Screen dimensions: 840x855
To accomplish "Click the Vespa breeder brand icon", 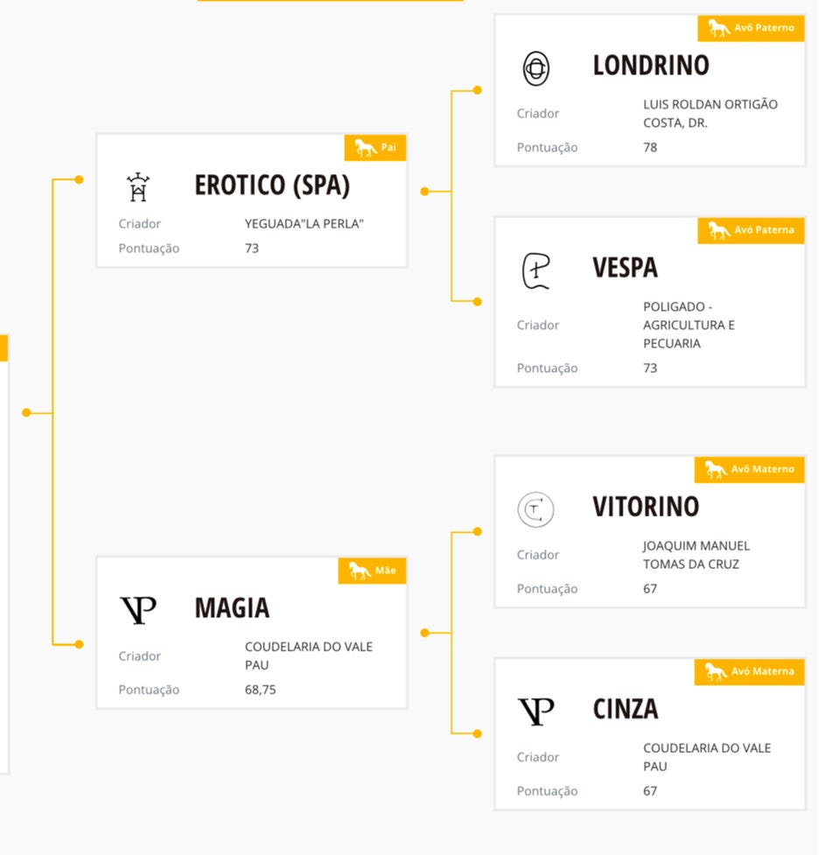I will coord(535,271).
